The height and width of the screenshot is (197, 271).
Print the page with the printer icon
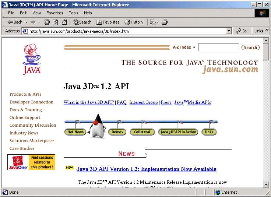(x=165, y=22)
